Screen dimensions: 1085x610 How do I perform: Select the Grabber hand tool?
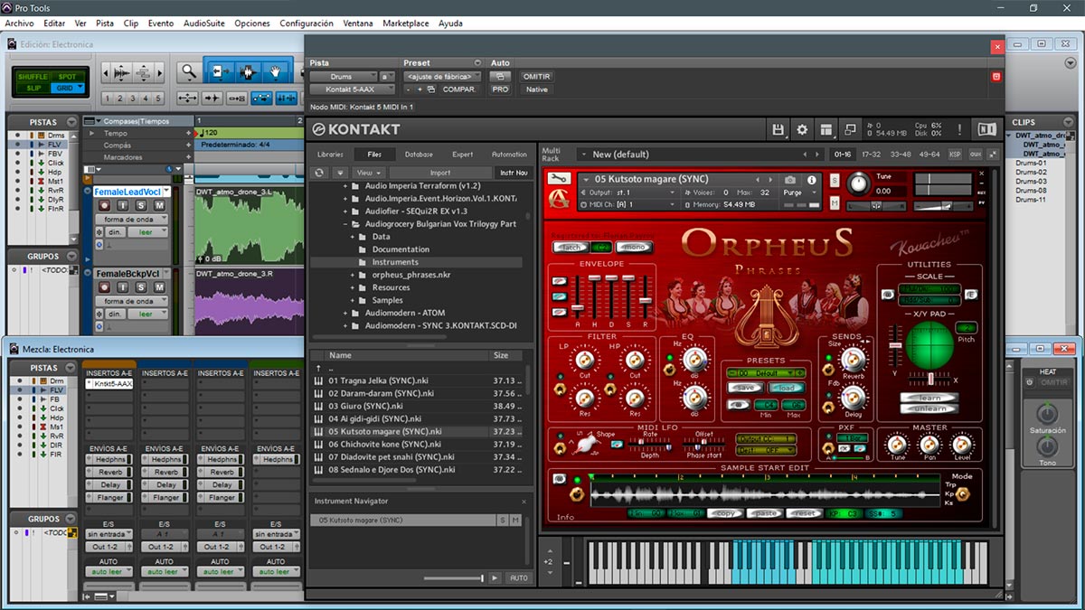[x=277, y=71]
